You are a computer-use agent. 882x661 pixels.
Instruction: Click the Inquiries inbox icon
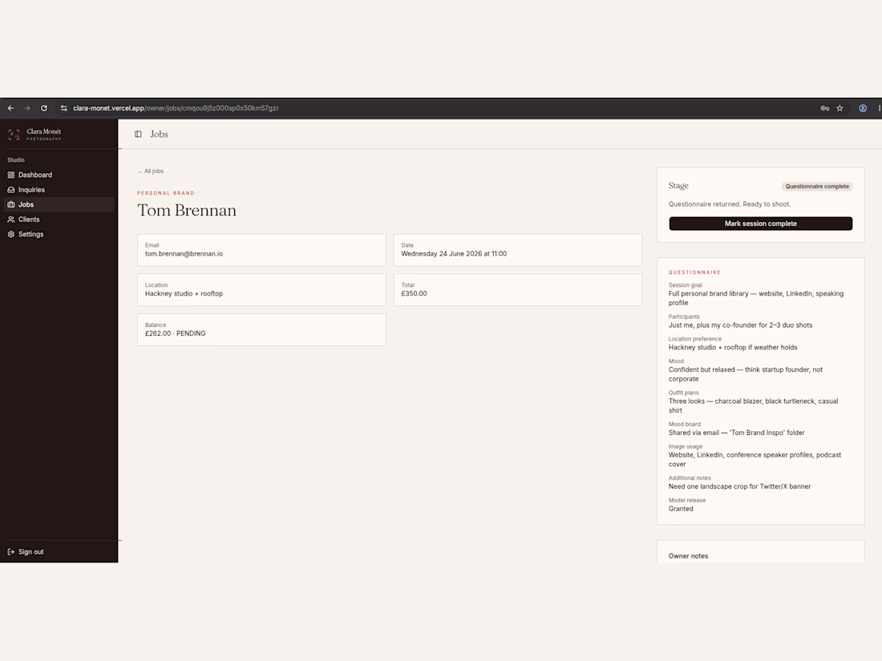coord(10,190)
